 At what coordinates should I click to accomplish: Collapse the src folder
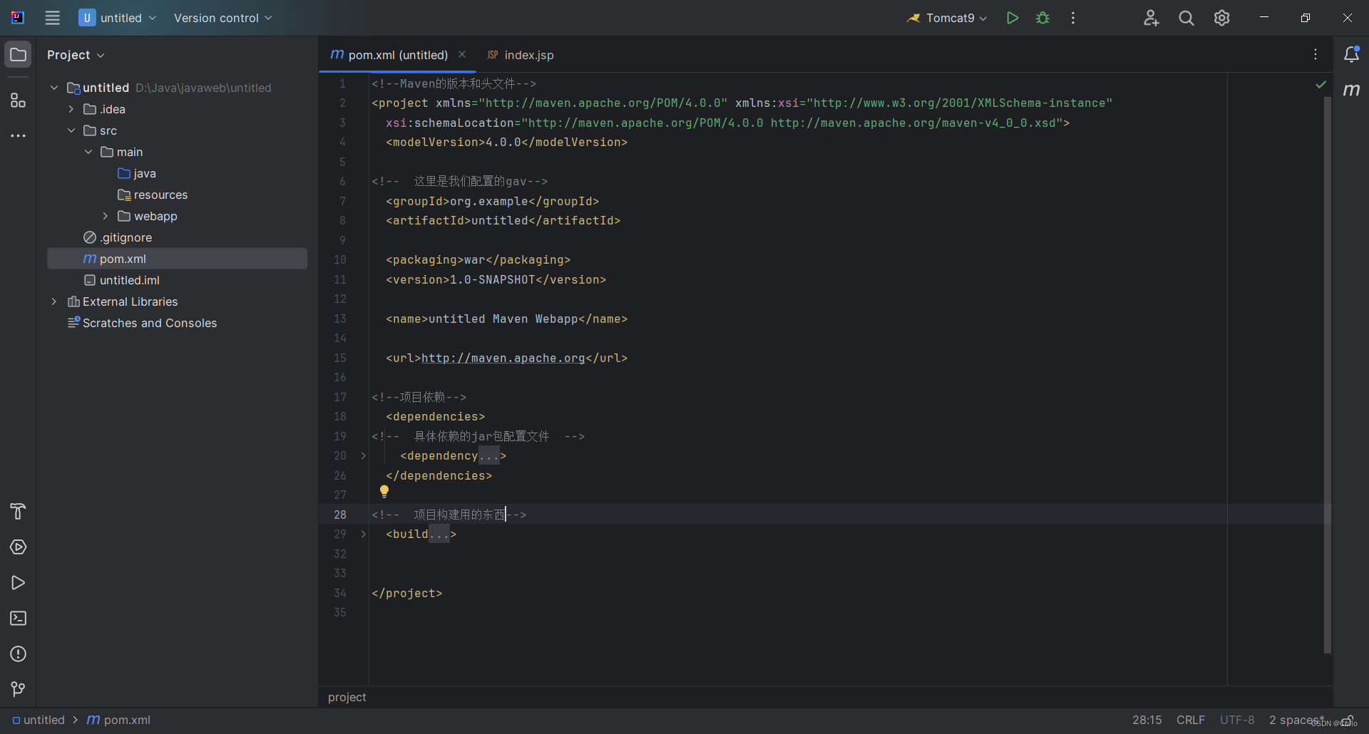71,130
